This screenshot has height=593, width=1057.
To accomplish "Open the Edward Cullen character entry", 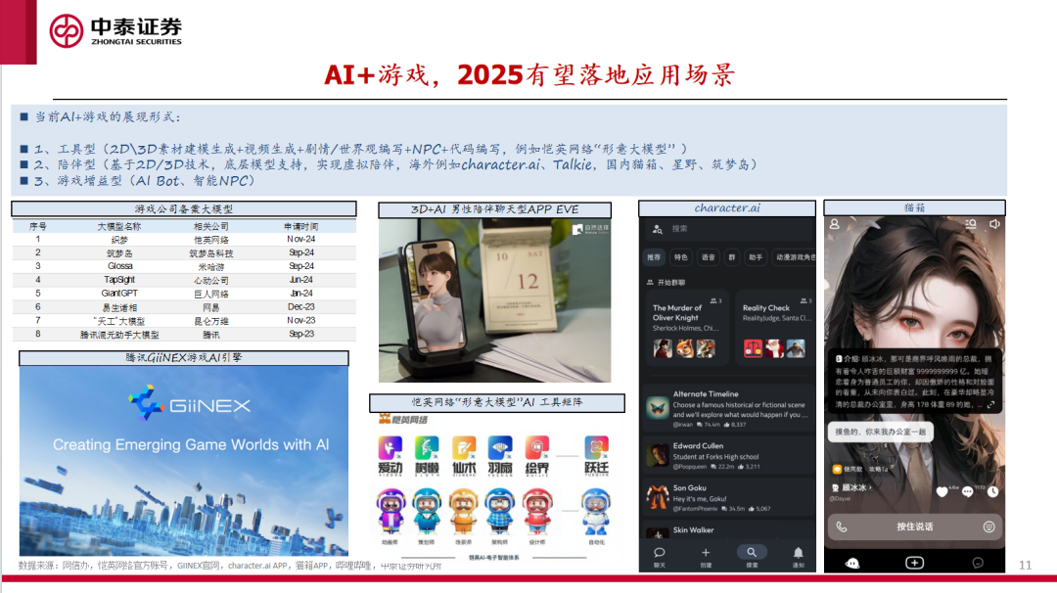I will click(x=730, y=456).
